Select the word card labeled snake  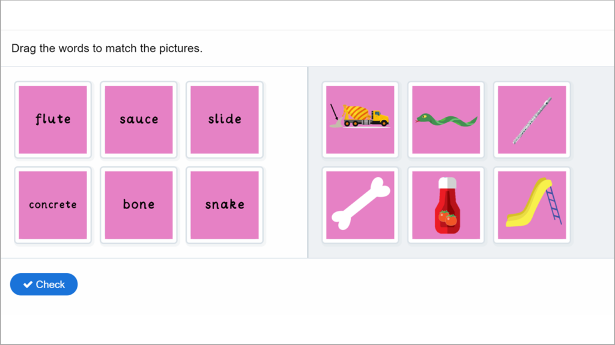[x=225, y=204]
